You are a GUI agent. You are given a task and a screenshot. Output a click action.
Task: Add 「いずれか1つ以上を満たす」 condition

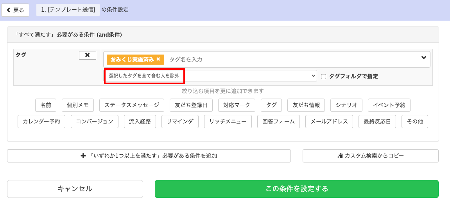tap(149, 156)
